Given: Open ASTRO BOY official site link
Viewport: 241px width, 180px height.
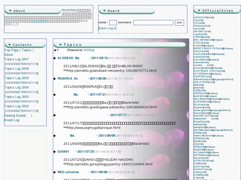Looking at the screenshot, I should (201, 161).
